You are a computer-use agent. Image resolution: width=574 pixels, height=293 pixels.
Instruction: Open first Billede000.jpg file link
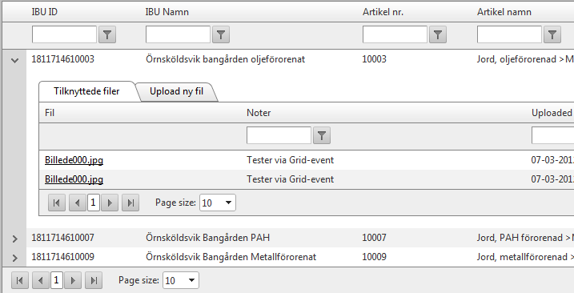(x=74, y=160)
